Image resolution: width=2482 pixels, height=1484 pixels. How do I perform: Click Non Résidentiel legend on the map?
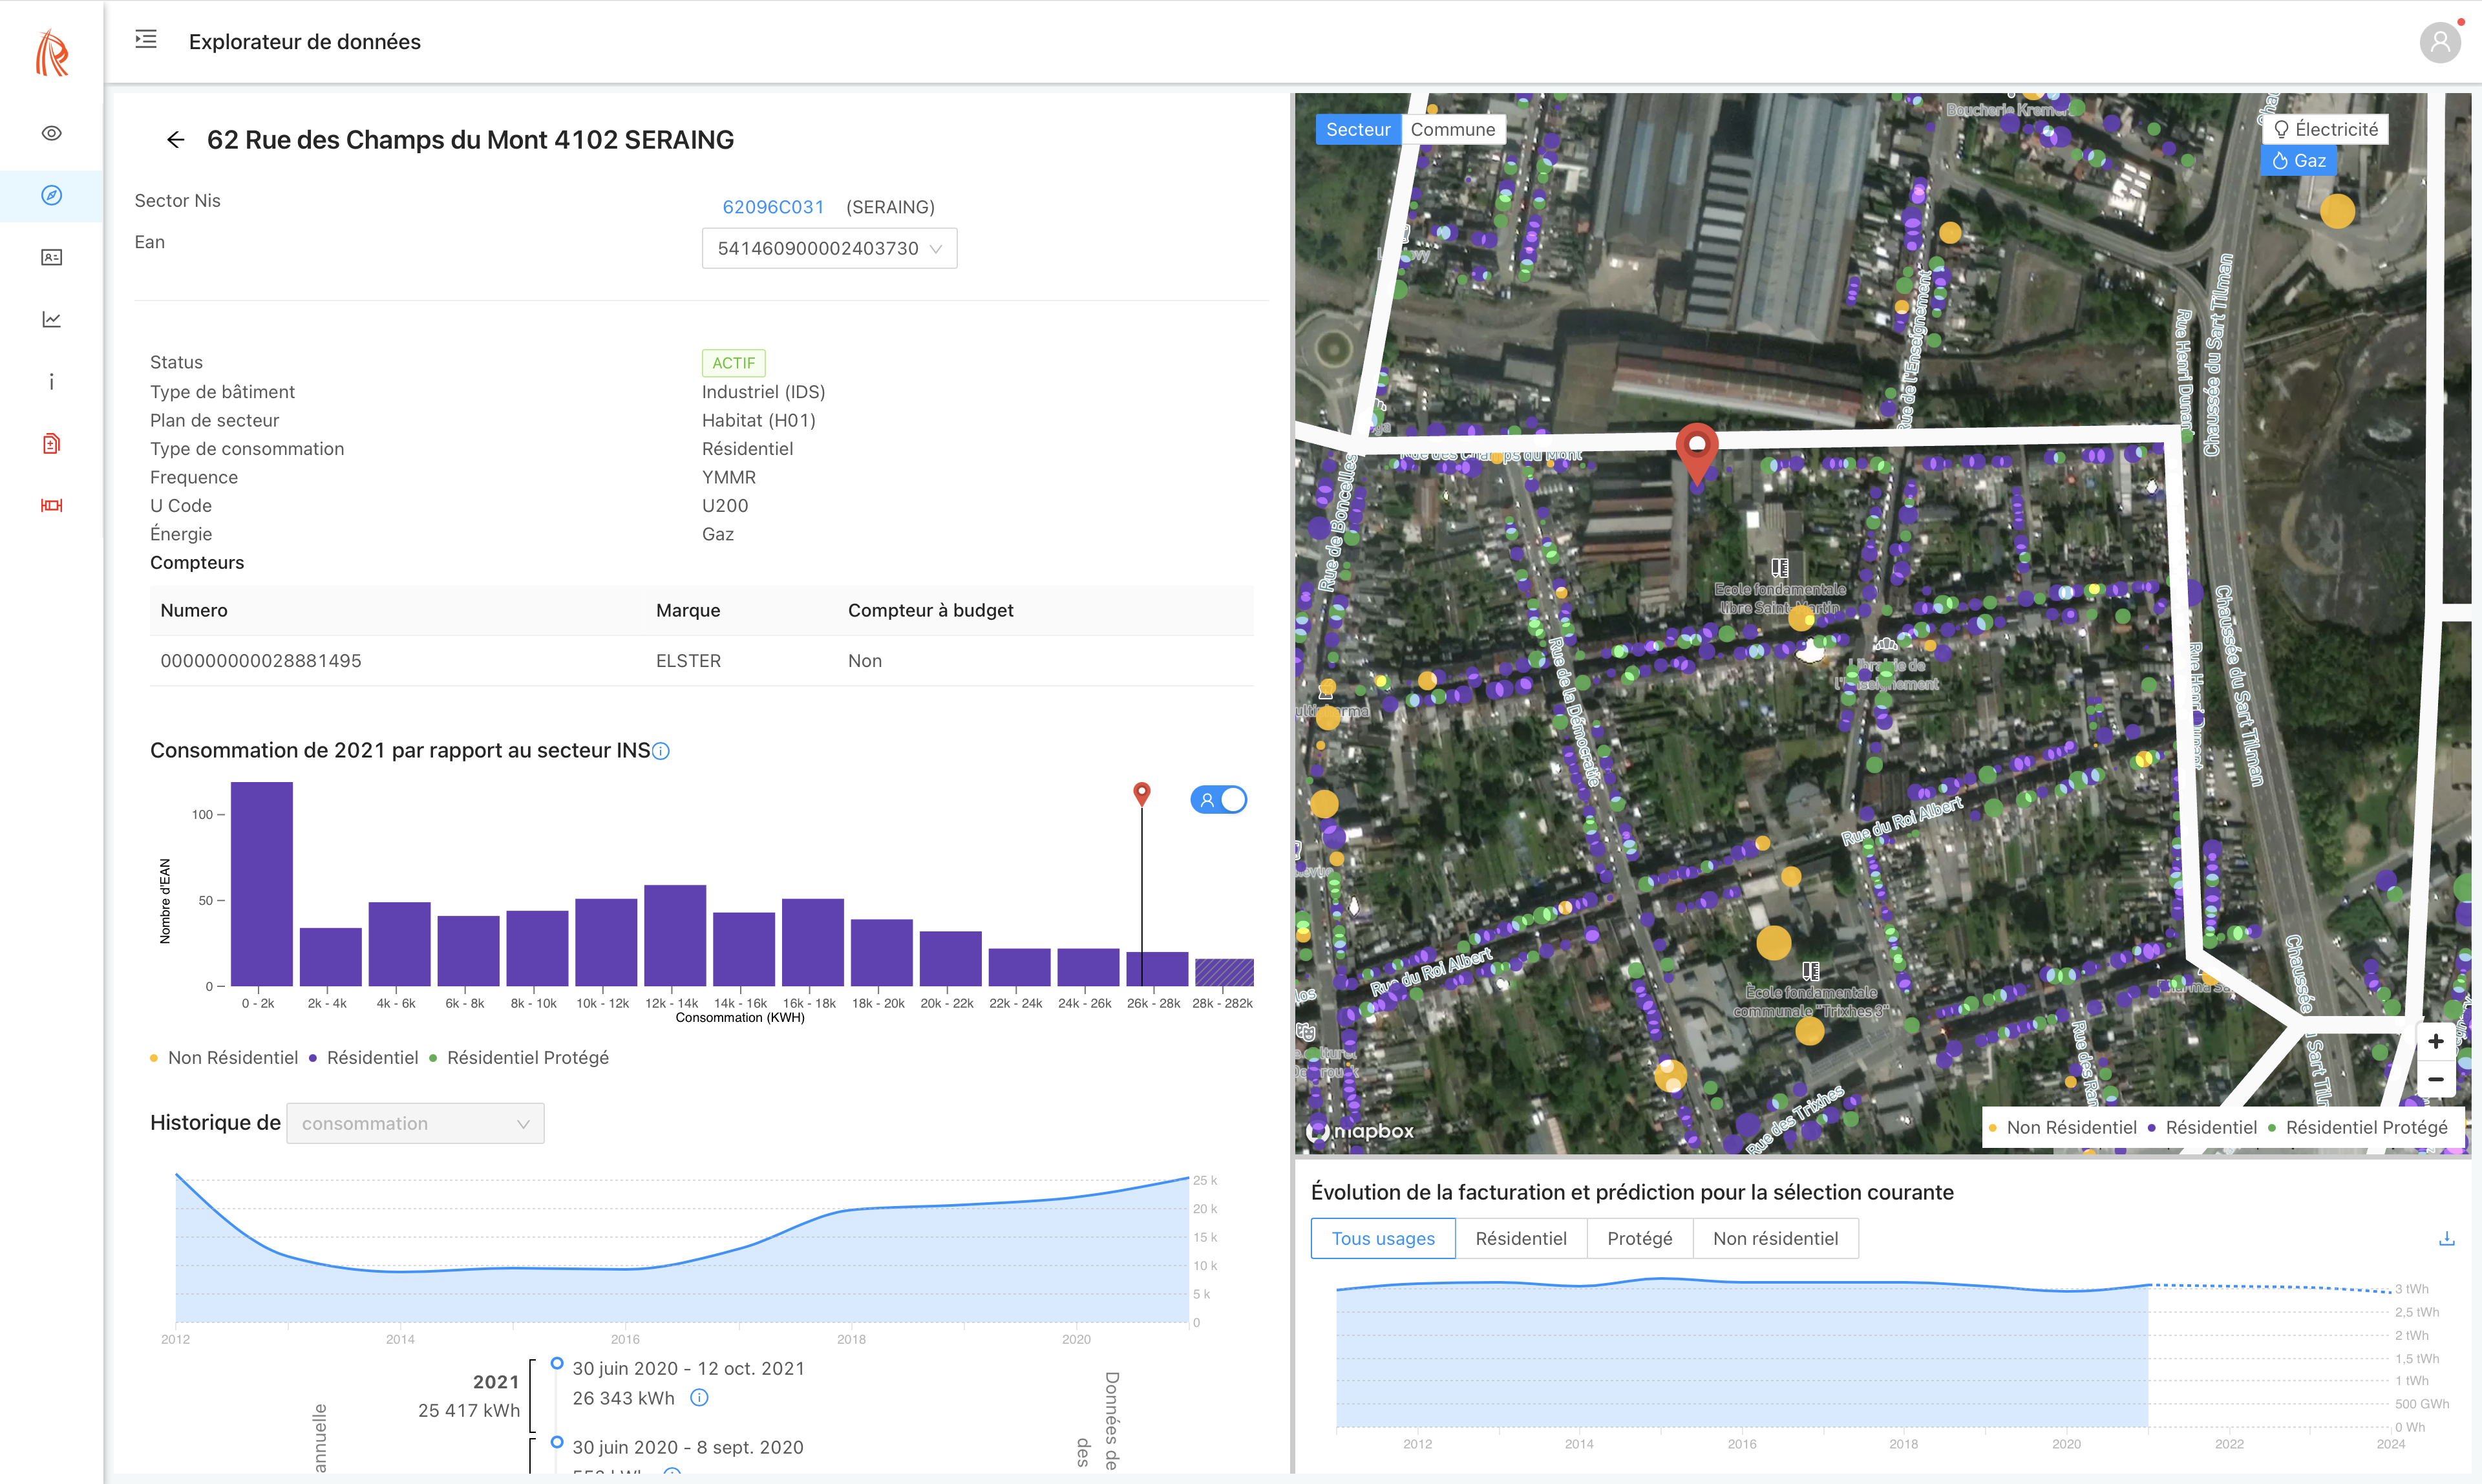point(2062,1127)
